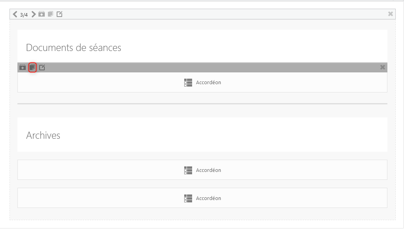
Task: Go to previous section with left chevron
Action: click(15, 14)
